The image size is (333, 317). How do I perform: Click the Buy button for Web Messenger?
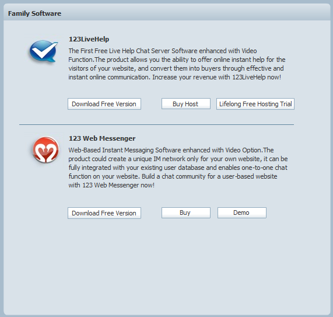[186, 213]
